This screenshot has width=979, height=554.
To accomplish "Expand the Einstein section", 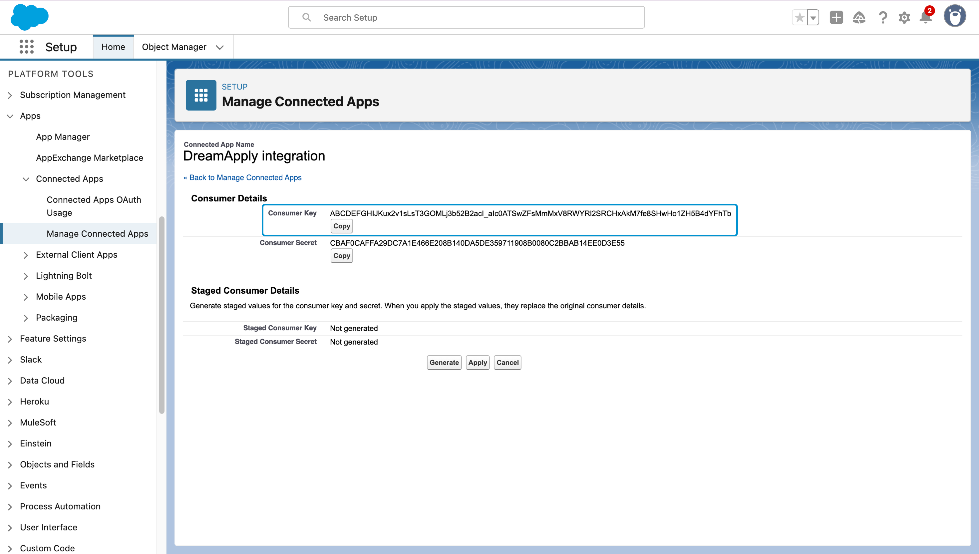I will 10,444.
